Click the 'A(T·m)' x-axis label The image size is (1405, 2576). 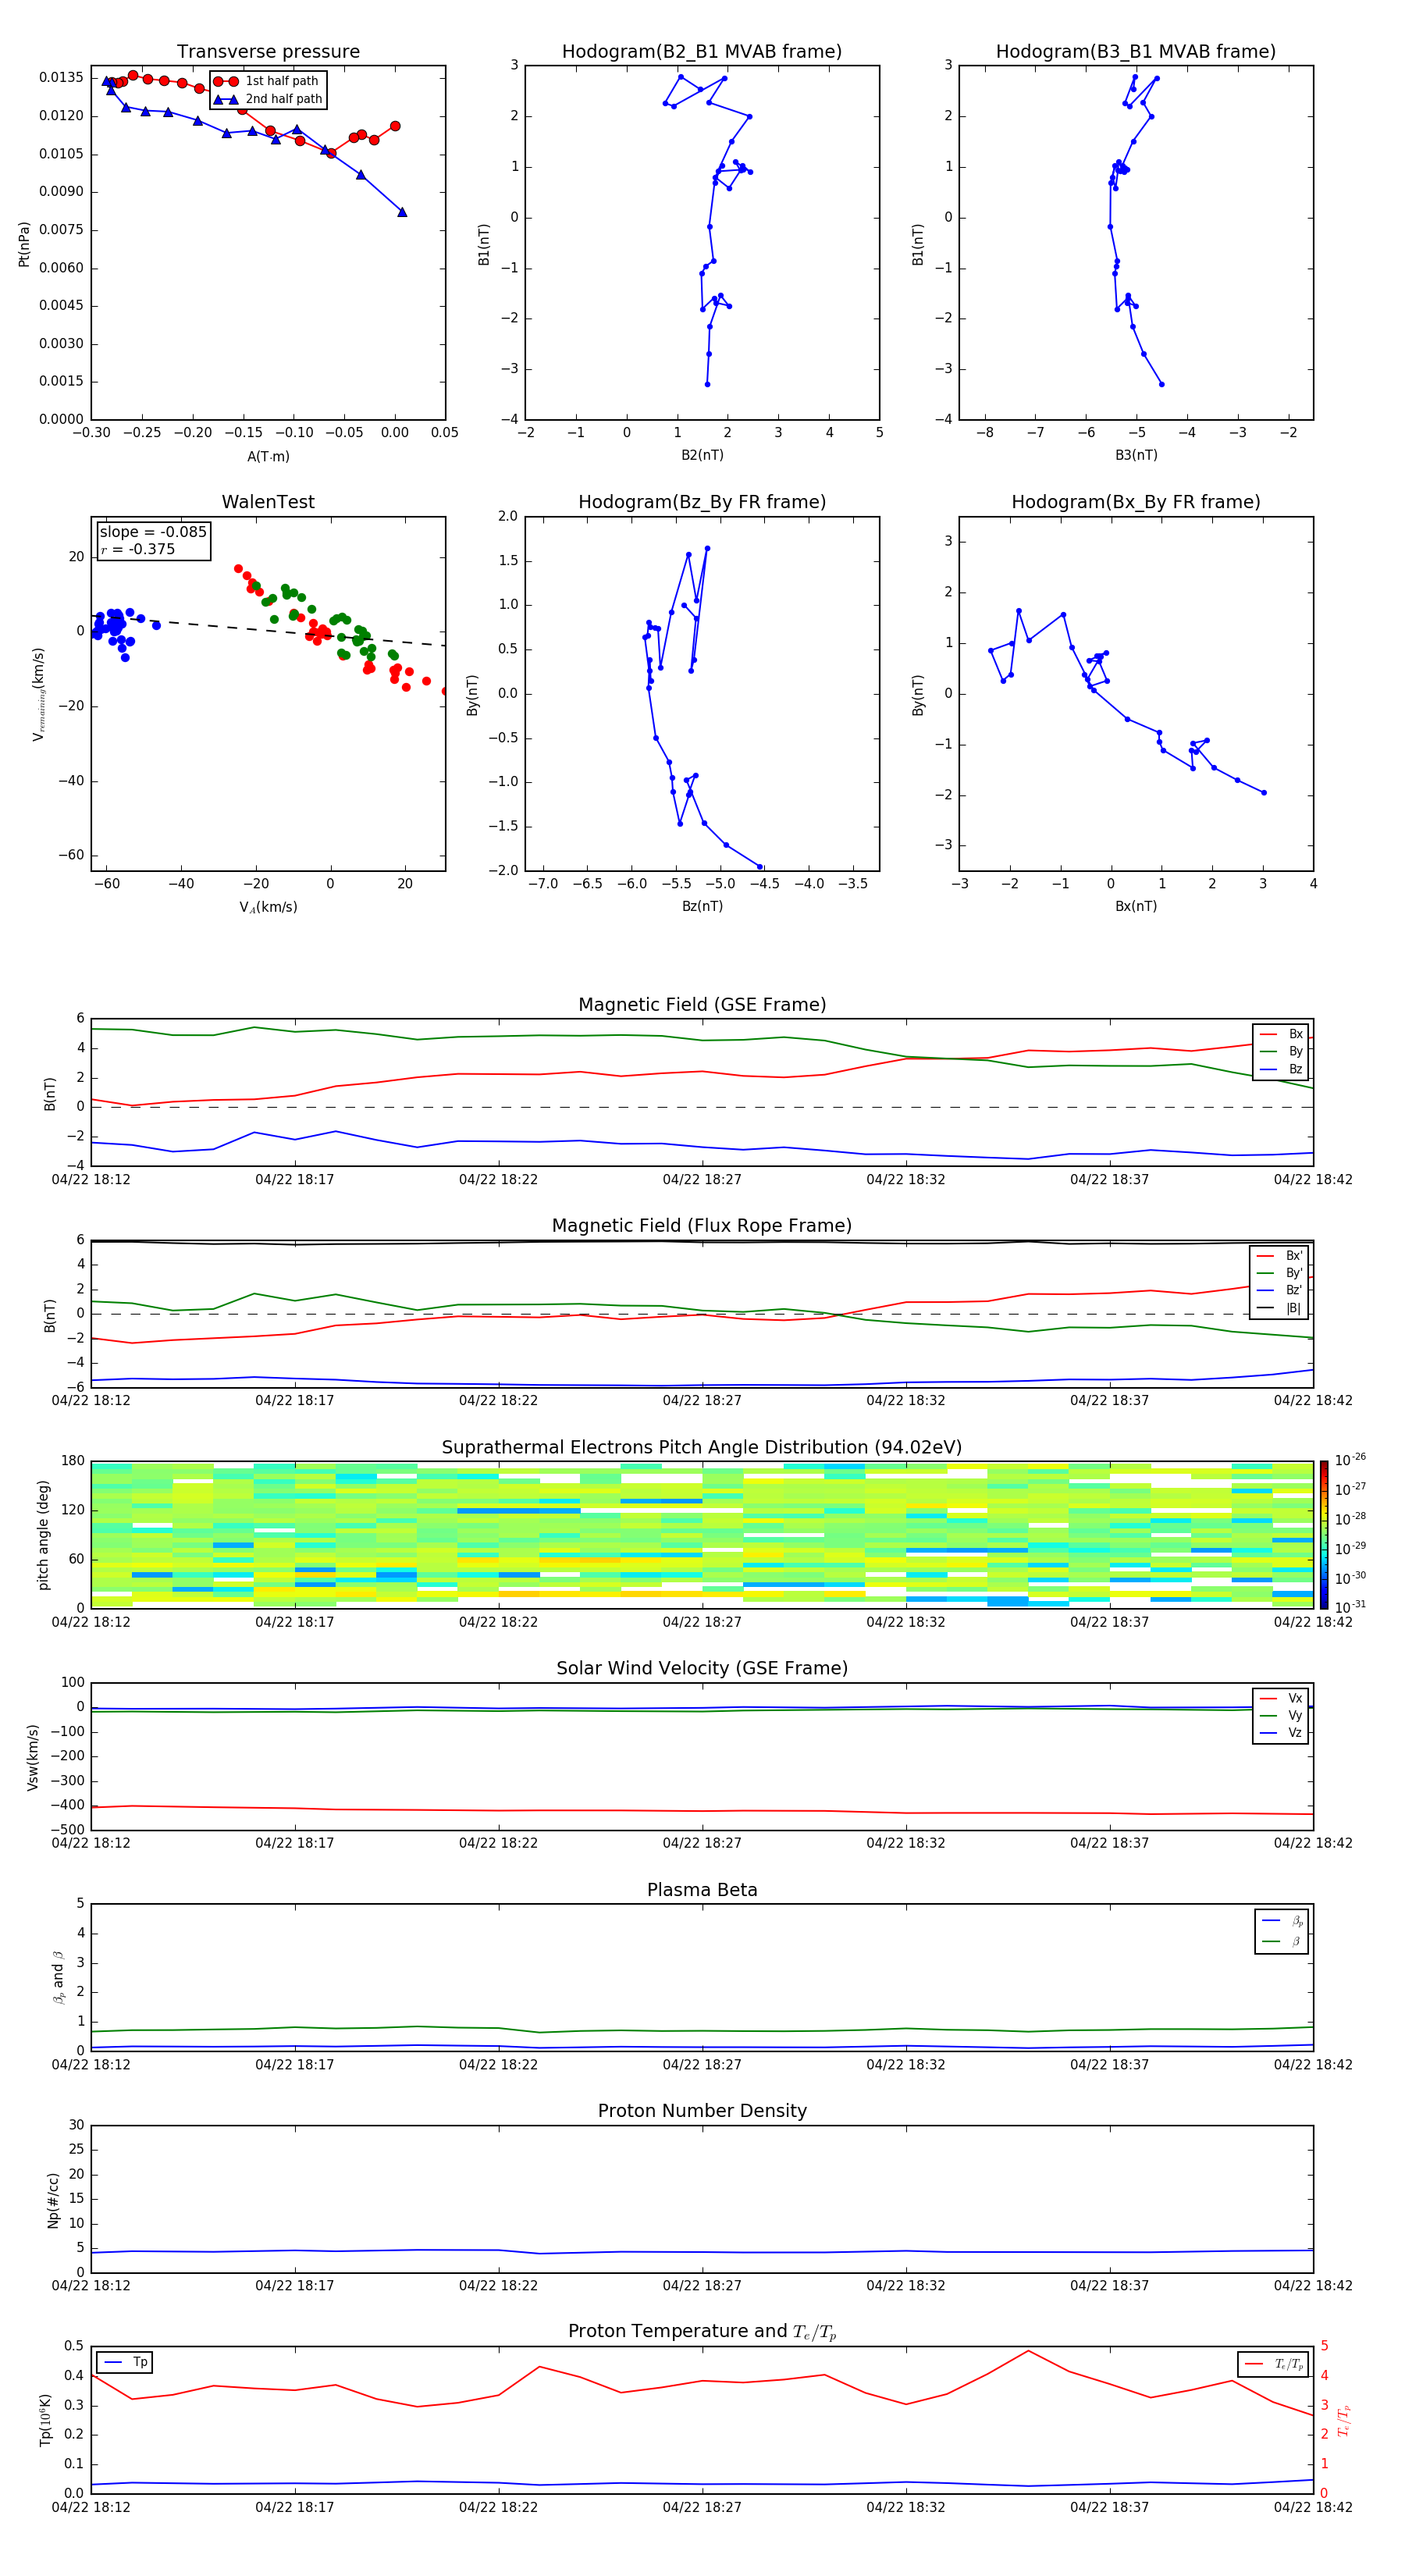(x=268, y=456)
